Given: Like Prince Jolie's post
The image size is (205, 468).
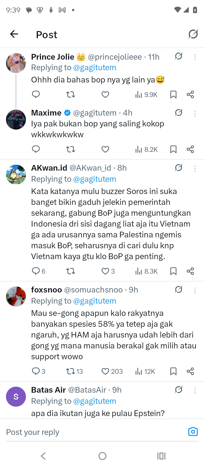Looking at the screenshot, I should click(x=105, y=94).
